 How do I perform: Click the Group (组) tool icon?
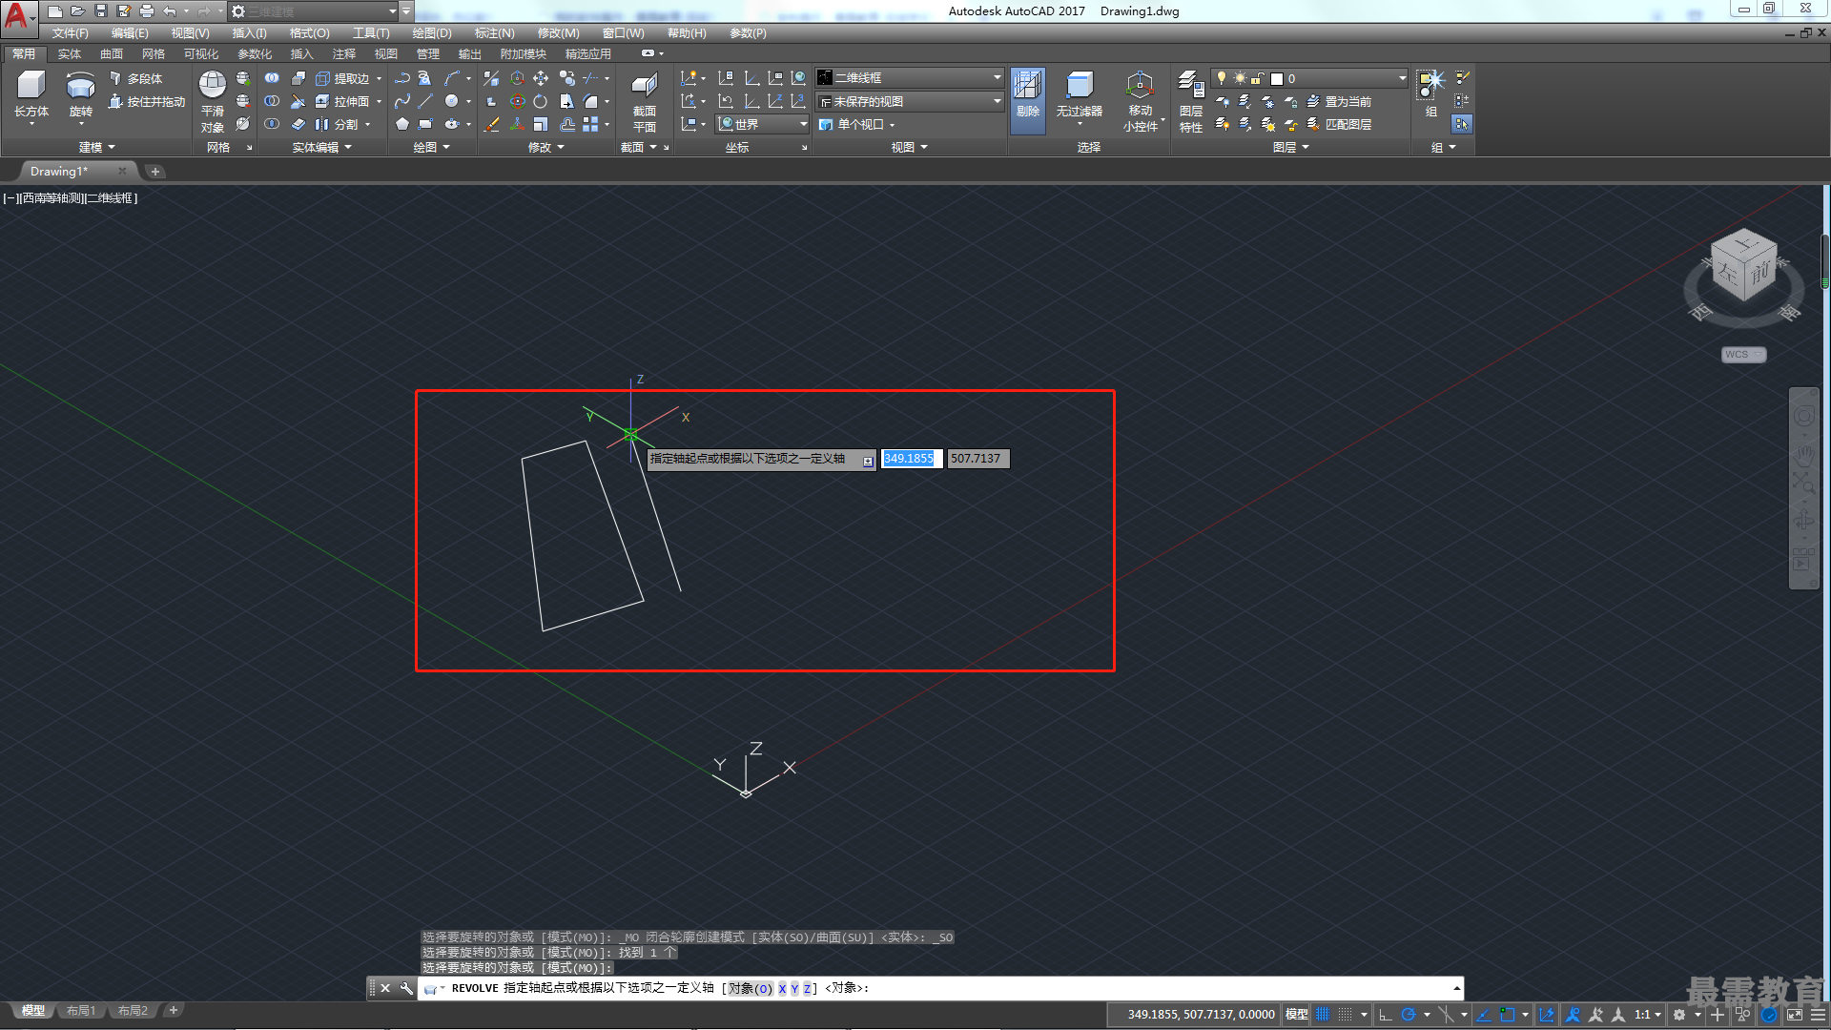tap(1430, 93)
